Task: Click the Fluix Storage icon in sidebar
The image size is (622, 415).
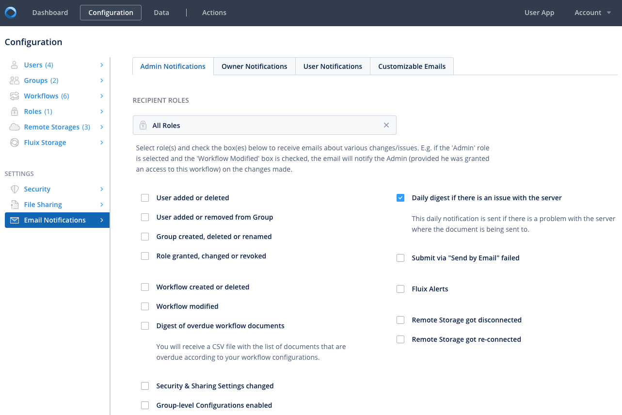Action: 15,143
